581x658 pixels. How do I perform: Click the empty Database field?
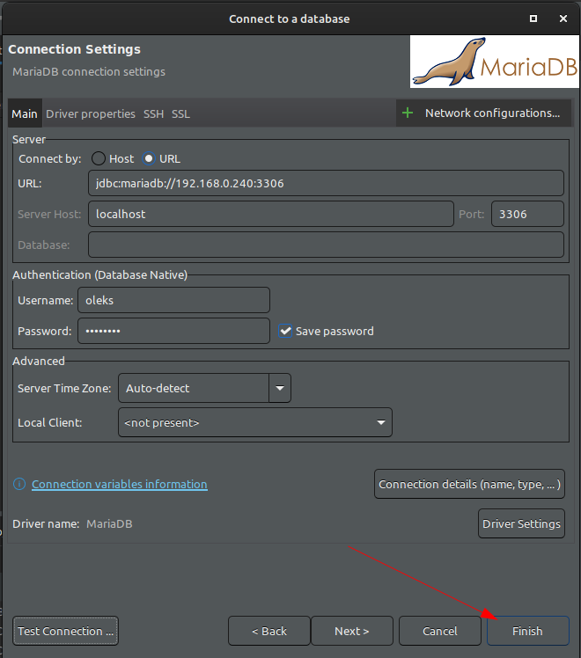(x=326, y=245)
